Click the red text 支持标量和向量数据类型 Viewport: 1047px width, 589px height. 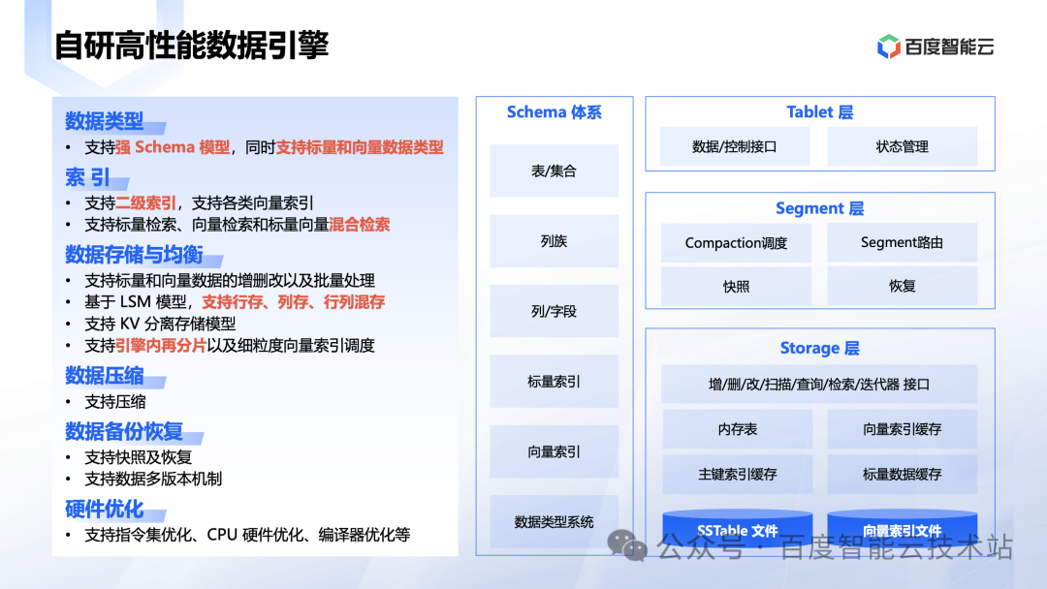[x=360, y=147]
